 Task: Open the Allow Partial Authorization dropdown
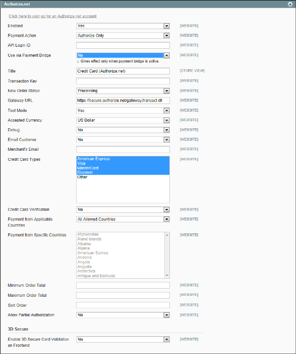click(x=123, y=315)
